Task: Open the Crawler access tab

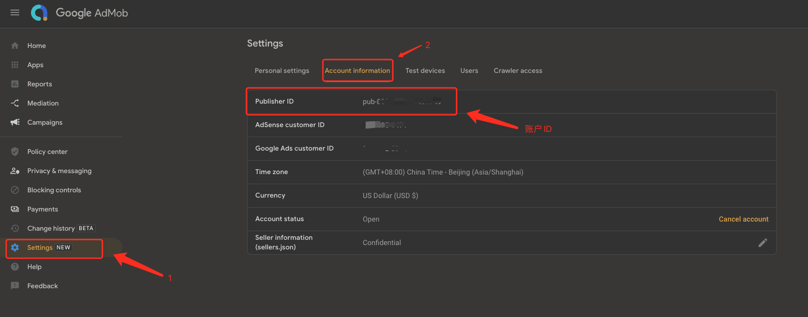Action: (518, 70)
